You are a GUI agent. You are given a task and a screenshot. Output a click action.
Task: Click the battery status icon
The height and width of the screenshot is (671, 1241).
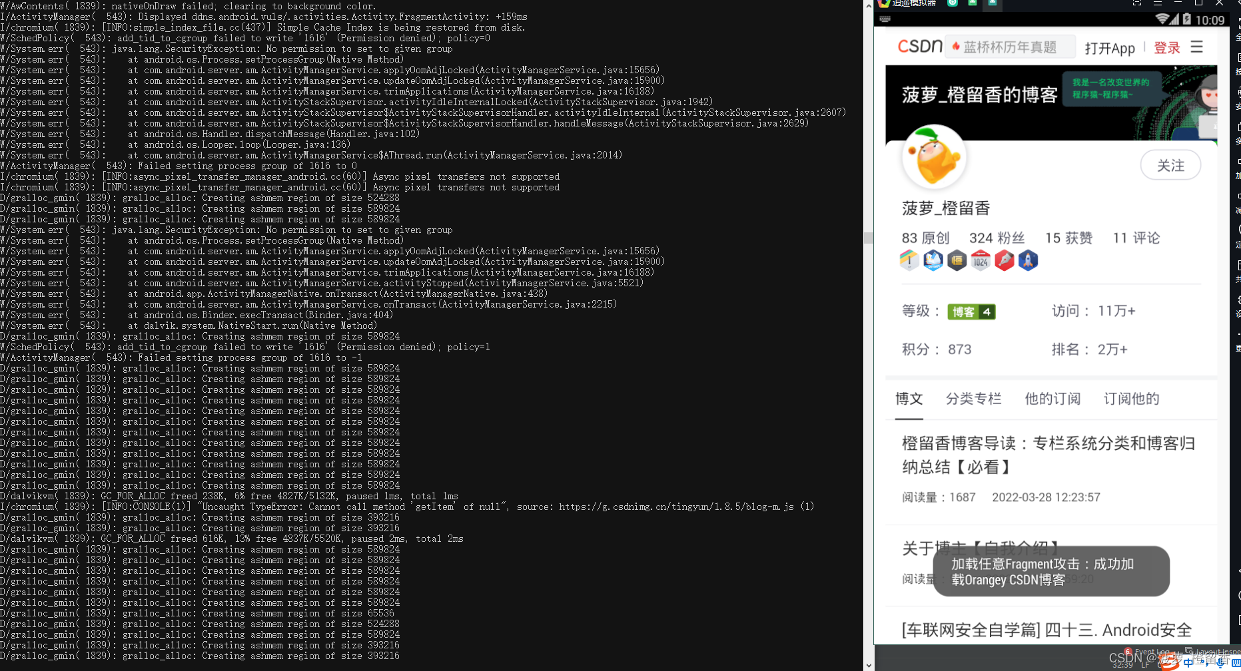[1186, 19]
